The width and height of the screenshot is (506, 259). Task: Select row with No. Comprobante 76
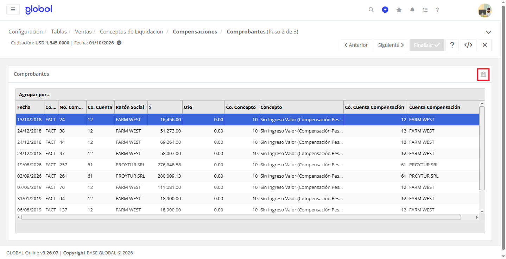coord(247,187)
